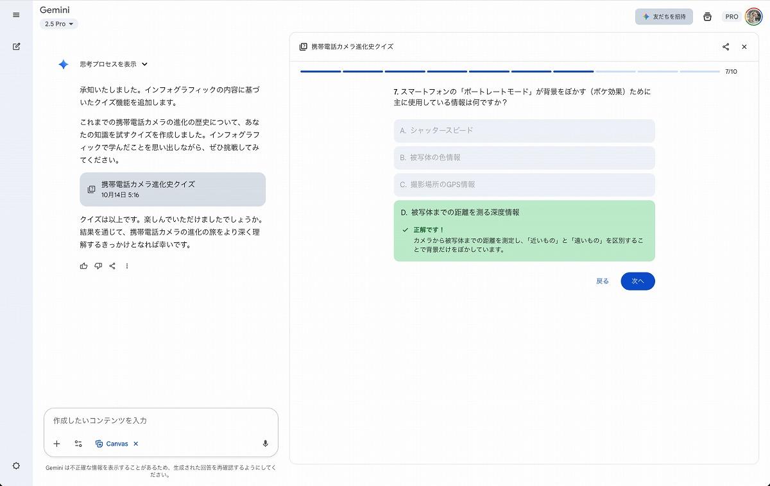770x486 pixels.
Task: Give the response a thumbs up
Action: (x=83, y=265)
